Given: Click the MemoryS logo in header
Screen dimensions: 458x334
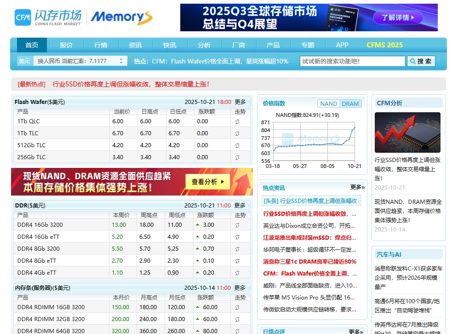Looking at the screenshot, I should (121, 17).
